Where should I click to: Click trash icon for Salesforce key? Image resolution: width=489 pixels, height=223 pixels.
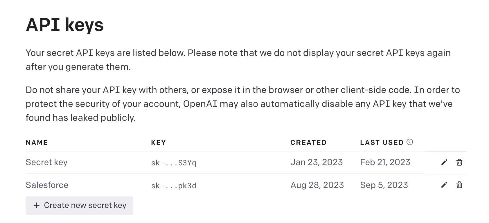click(459, 185)
